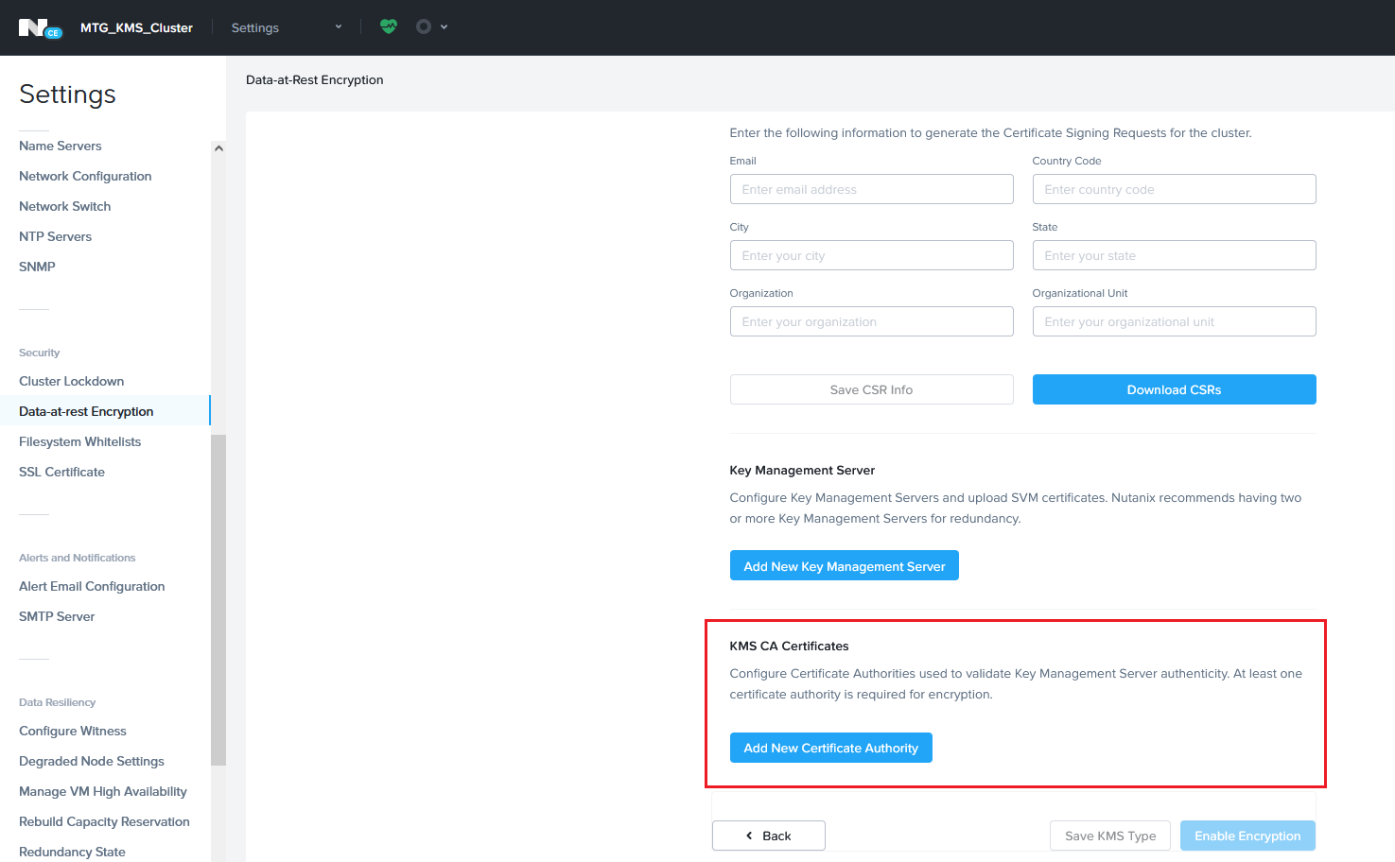The height and width of the screenshot is (862, 1395).
Task: Click the Country Code field
Action: [x=1174, y=189]
